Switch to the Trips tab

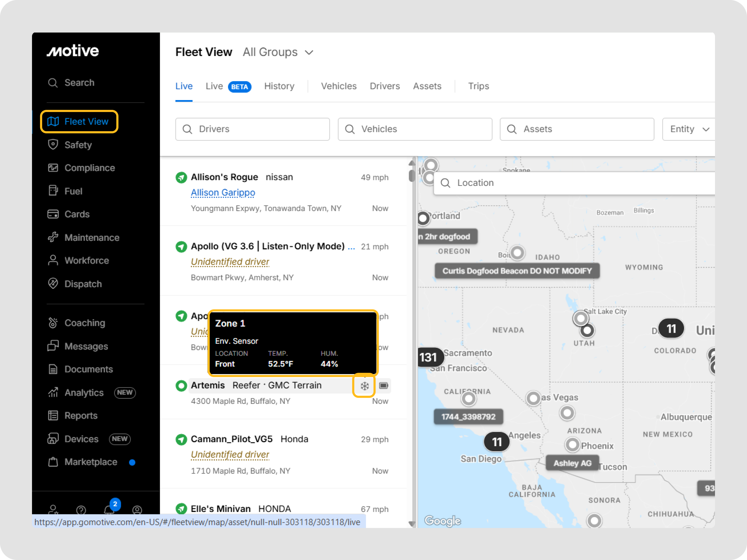coord(478,86)
